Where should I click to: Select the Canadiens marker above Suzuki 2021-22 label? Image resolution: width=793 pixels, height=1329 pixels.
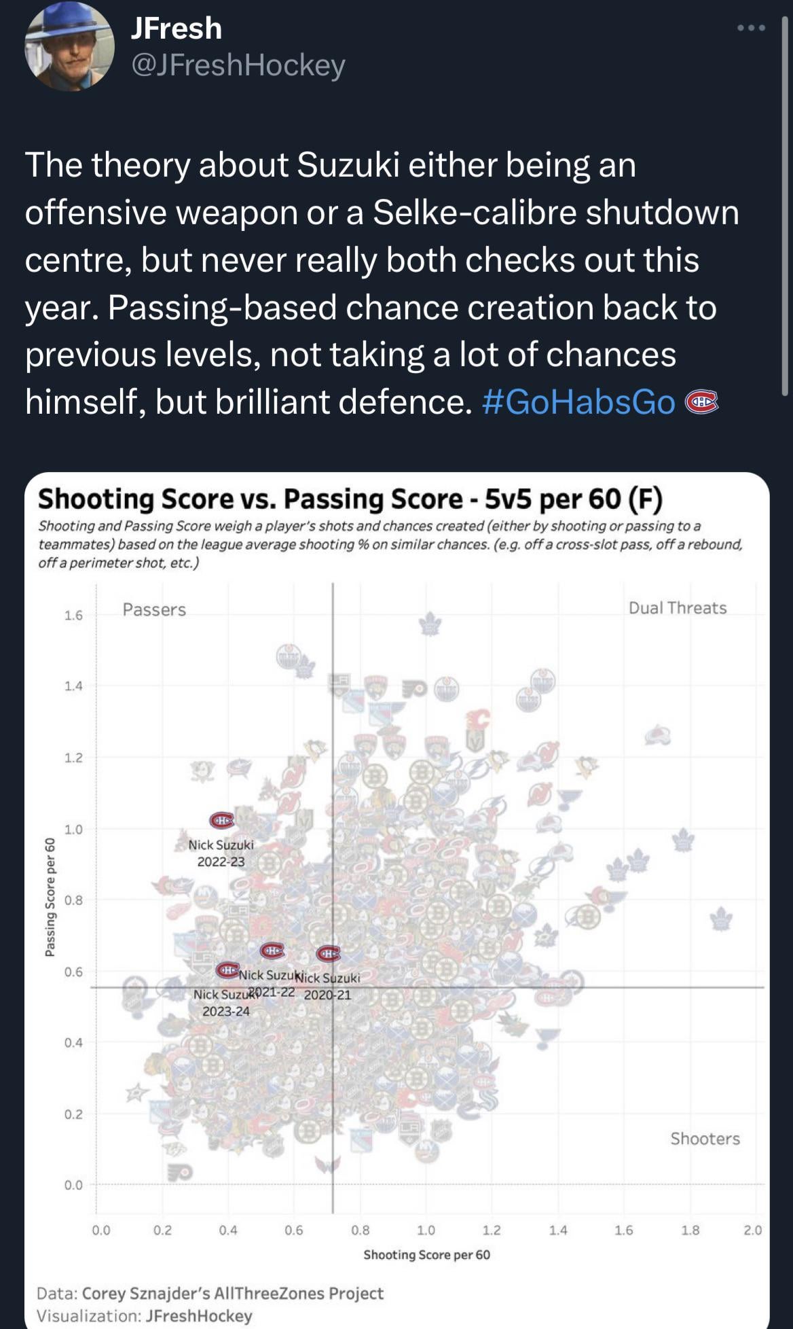tap(272, 950)
